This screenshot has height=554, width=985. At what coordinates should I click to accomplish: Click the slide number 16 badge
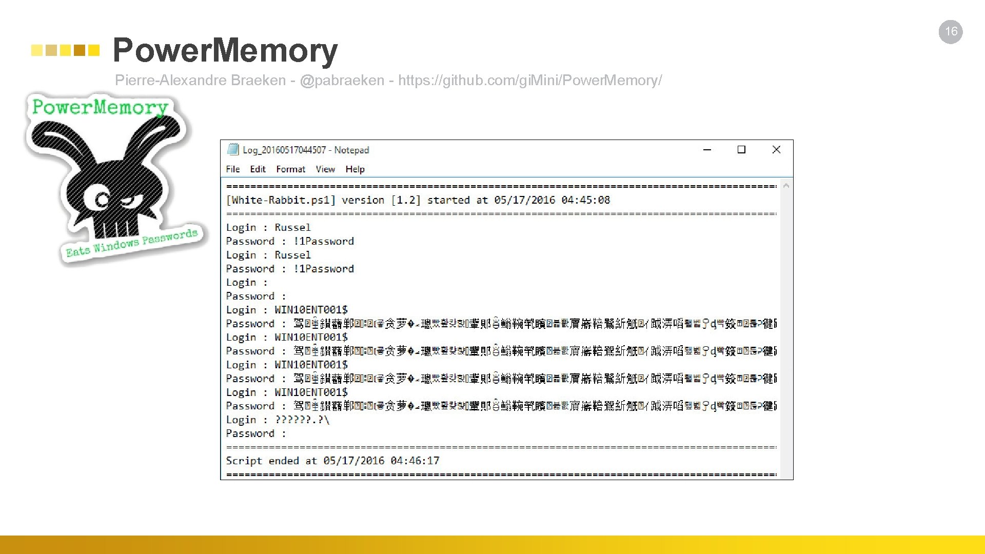[x=951, y=32]
